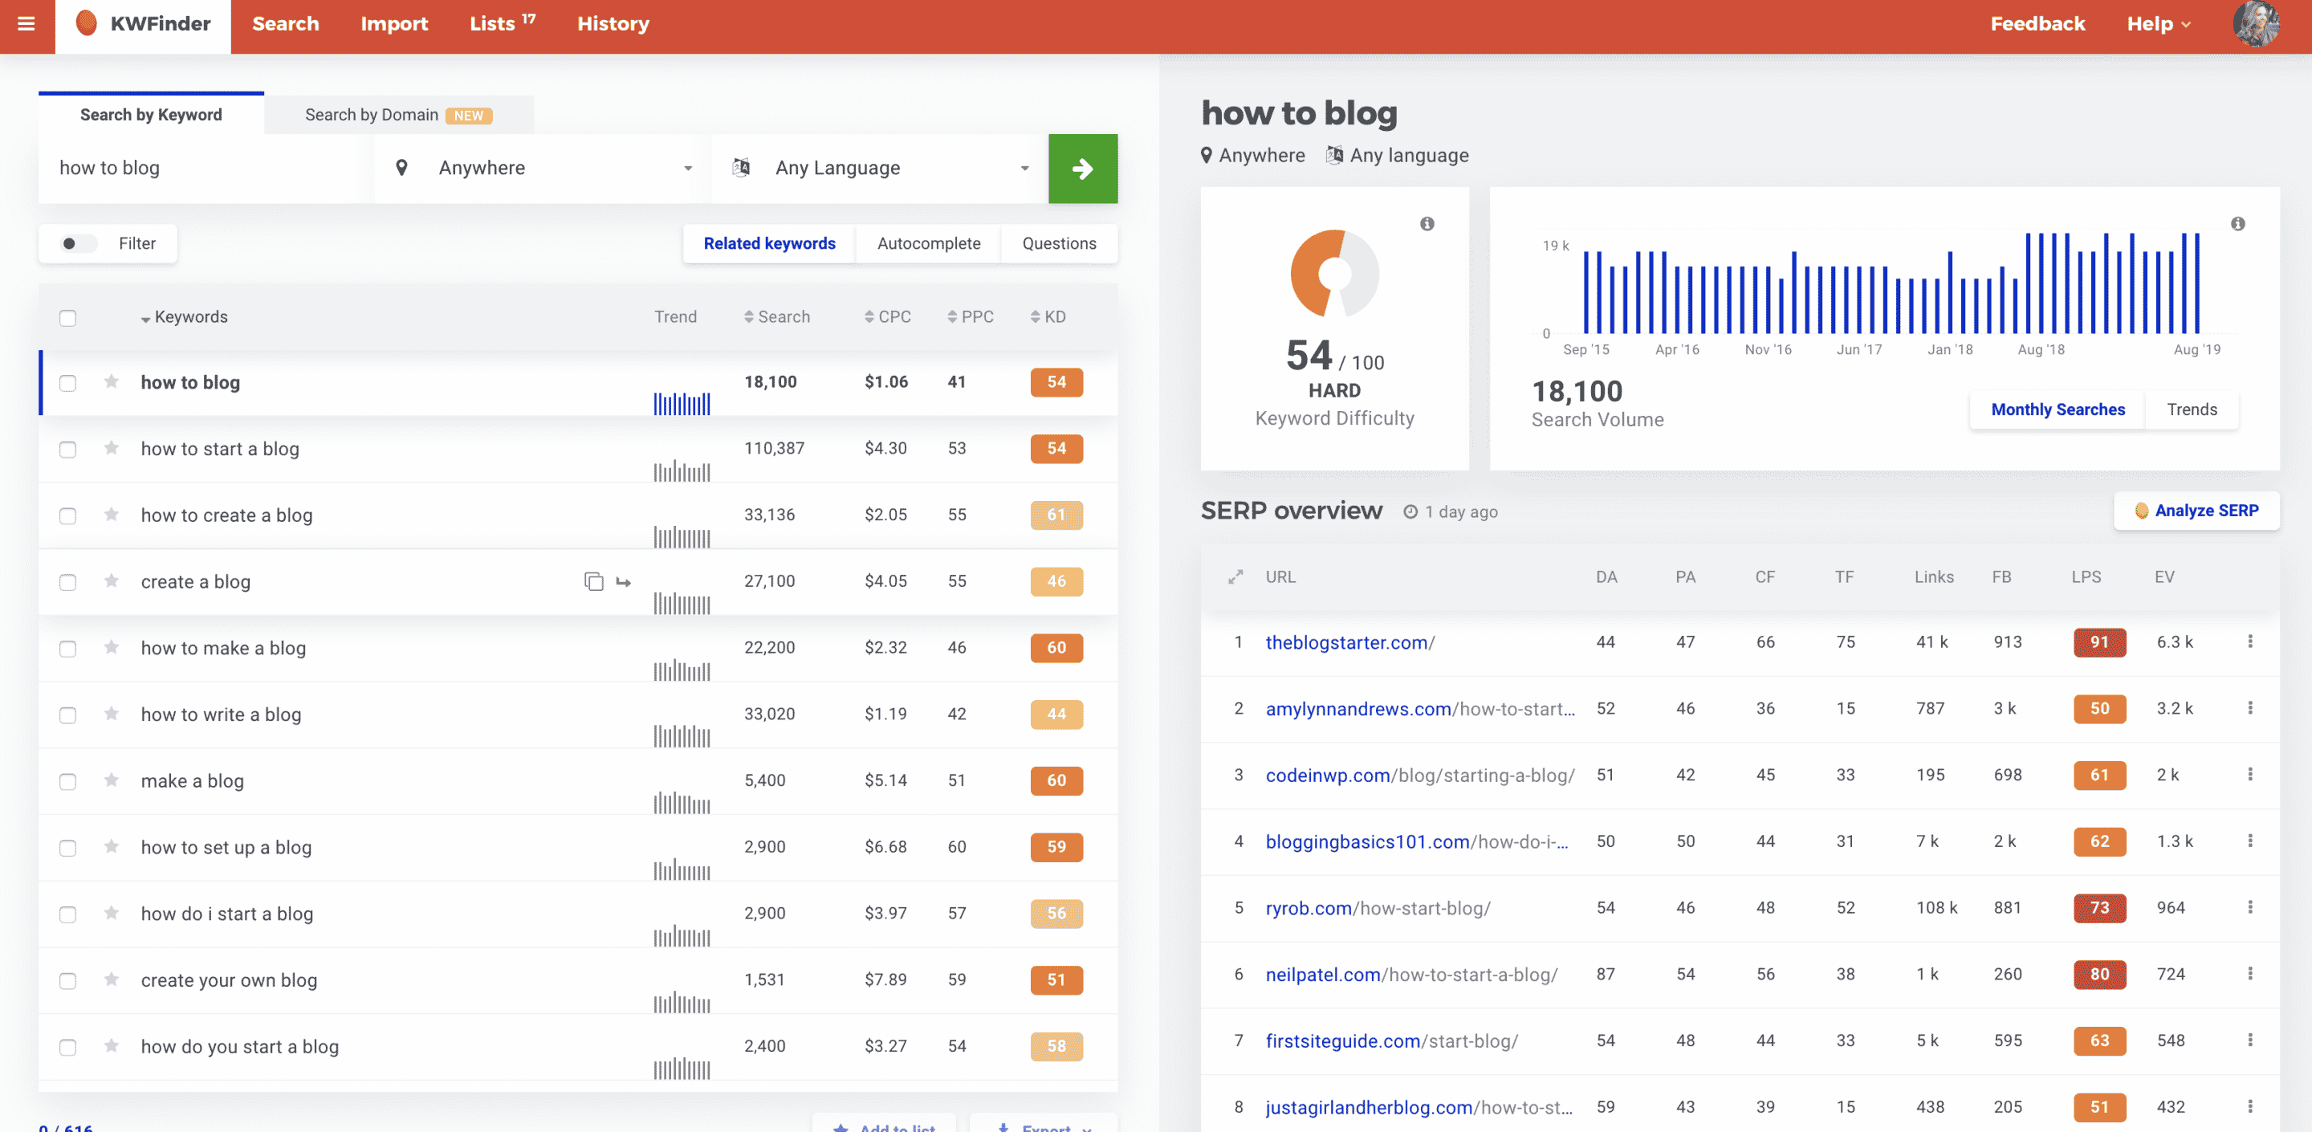Open options menu for theblogstarter.com row
The height and width of the screenshot is (1132, 2312).
coord(2250,641)
